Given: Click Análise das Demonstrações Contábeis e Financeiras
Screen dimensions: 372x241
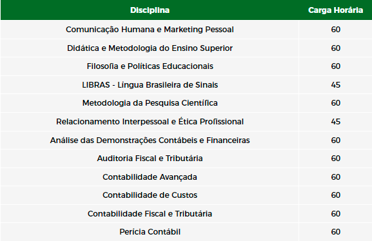Looking at the screenshot, I should 150,140.
